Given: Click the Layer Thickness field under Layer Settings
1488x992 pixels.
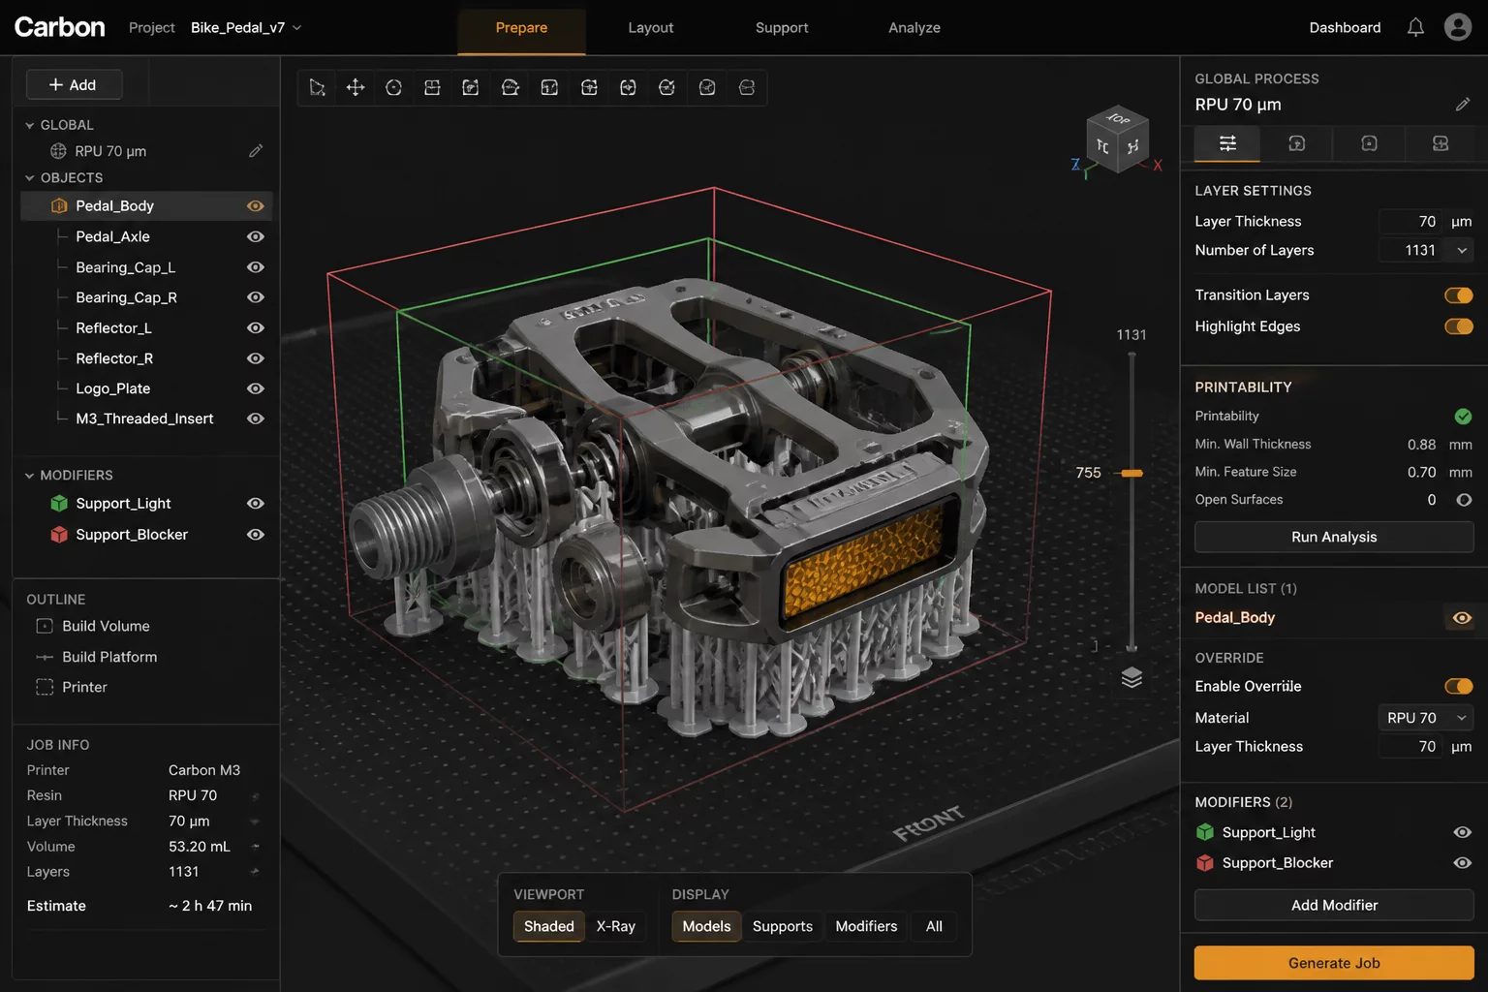Looking at the screenshot, I should click(x=1411, y=222).
